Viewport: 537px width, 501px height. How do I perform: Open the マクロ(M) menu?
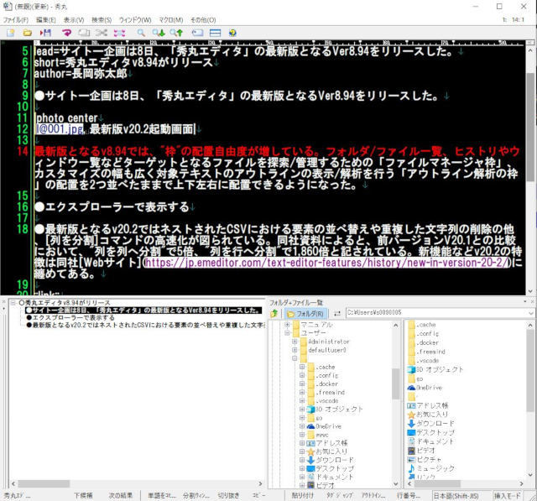171,20
